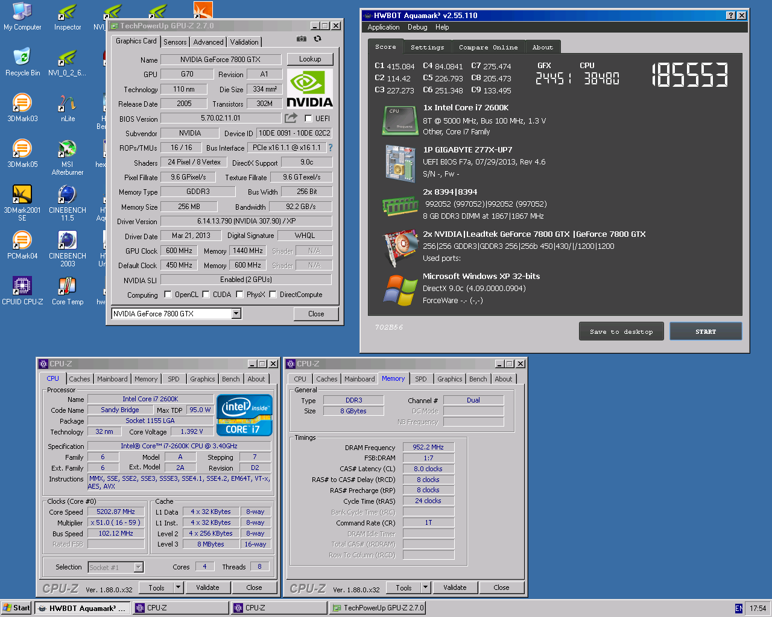Click Save to desktop in Aquamark
The image size is (772, 617).
(621, 331)
